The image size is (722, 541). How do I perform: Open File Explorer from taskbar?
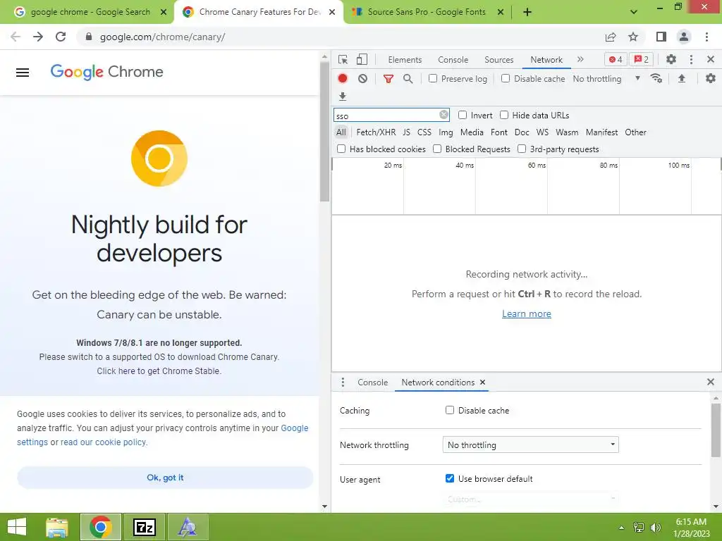click(x=57, y=527)
